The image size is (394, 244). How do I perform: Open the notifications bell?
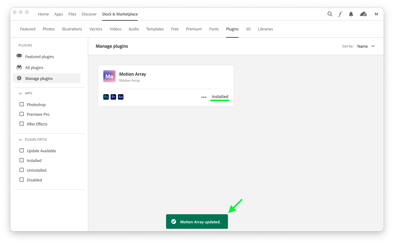click(x=351, y=14)
